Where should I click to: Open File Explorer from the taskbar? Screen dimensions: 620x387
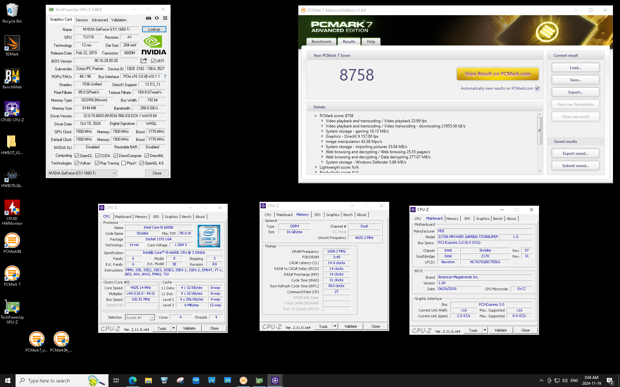148,381
